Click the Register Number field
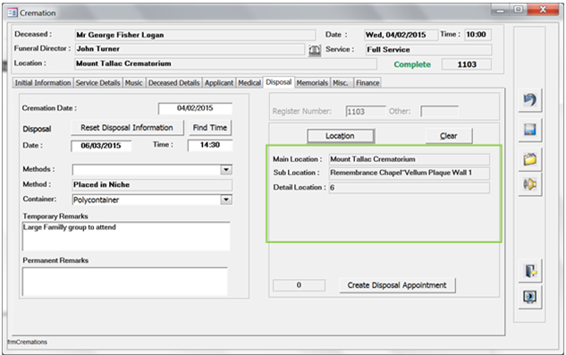This screenshot has width=566, height=355. click(x=366, y=112)
